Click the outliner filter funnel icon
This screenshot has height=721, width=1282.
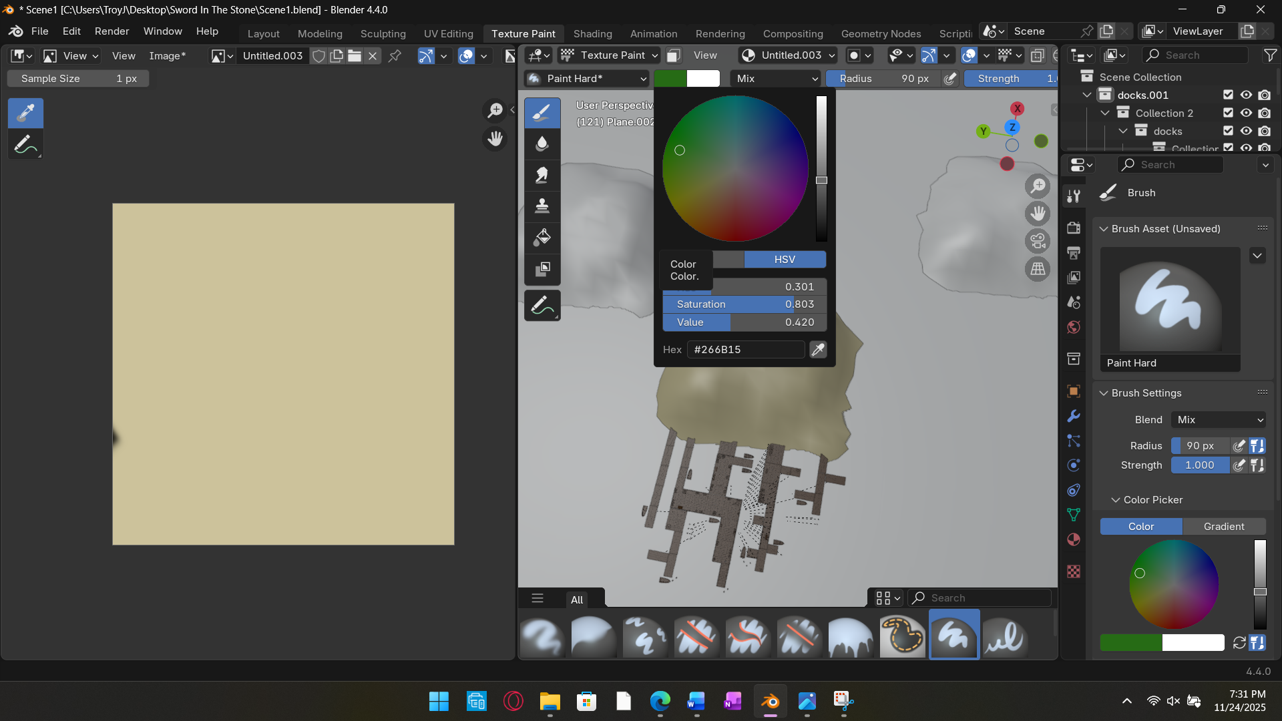click(1270, 55)
